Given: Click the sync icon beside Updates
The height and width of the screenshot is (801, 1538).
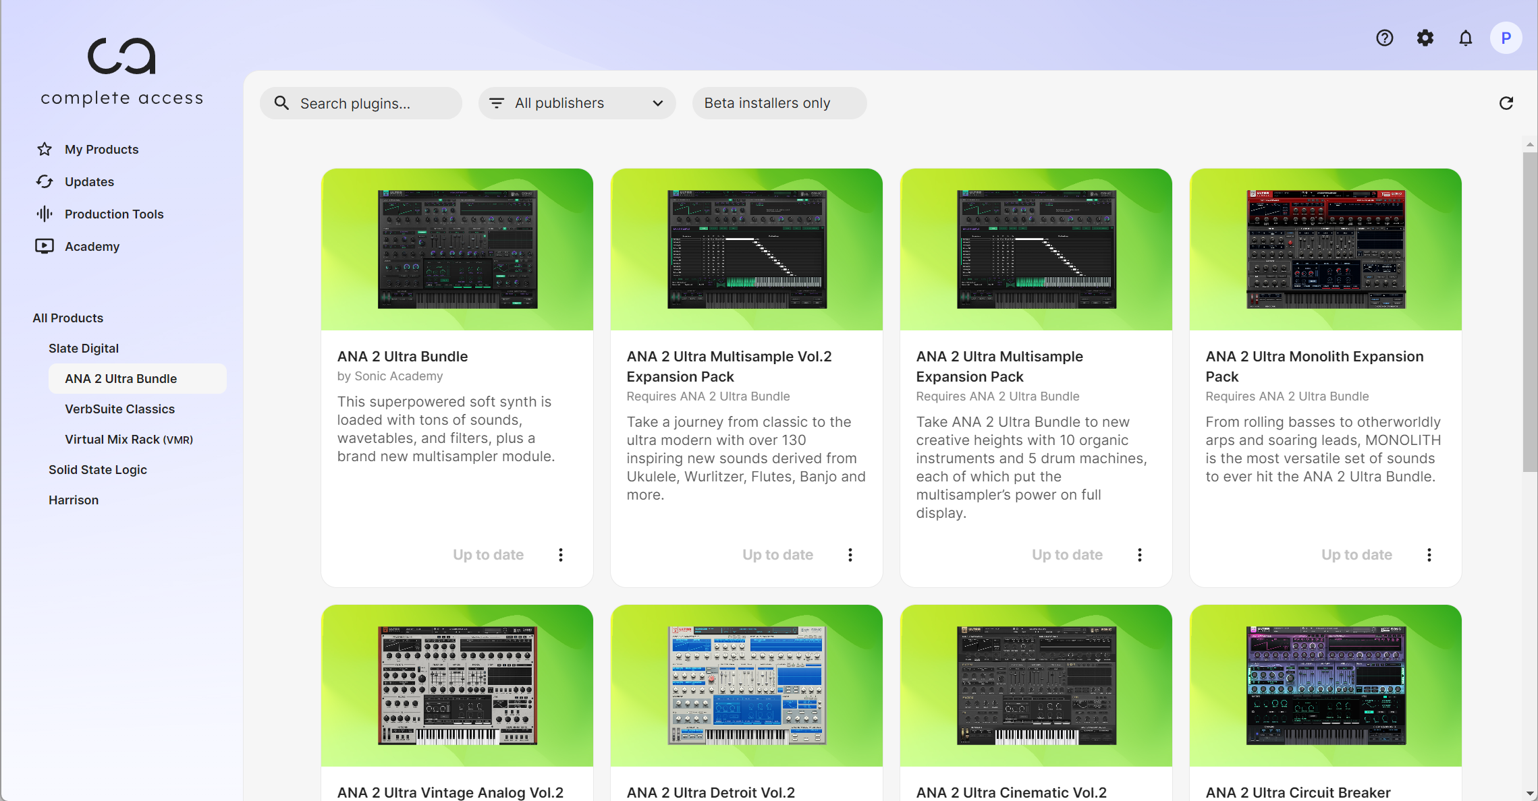Looking at the screenshot, I should point(45,181).
